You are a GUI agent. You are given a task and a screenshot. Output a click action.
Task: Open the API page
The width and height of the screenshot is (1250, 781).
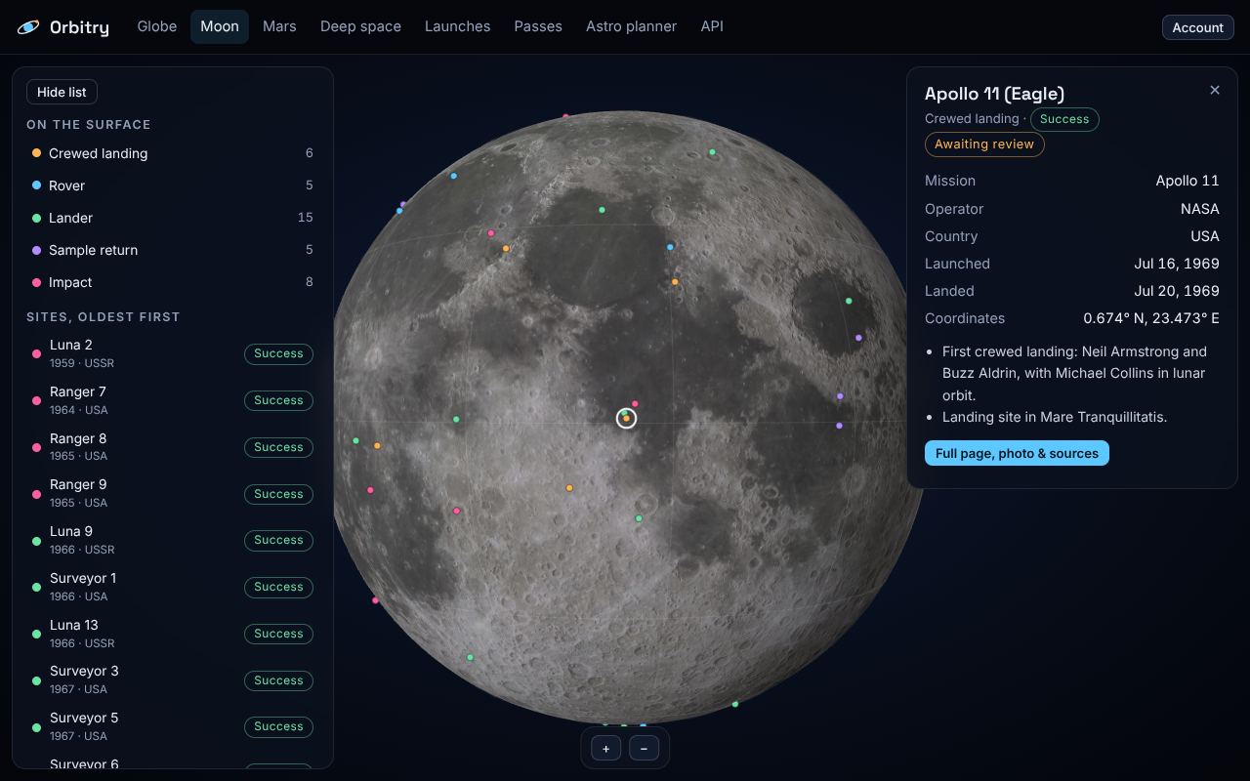(x=712, y=26)
